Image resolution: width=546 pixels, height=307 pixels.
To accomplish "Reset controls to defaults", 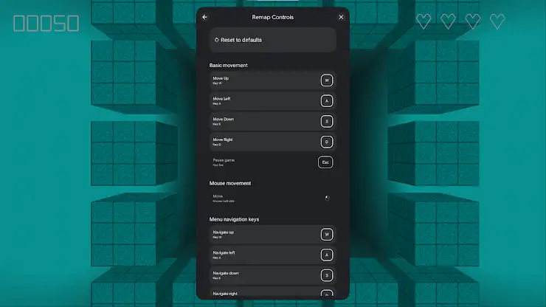I will 273,40.
